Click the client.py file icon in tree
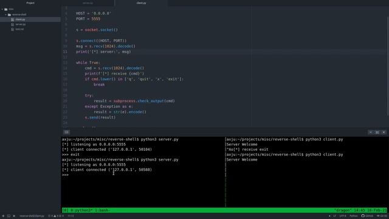Screen dimensions: 389x219 point(13,19)
